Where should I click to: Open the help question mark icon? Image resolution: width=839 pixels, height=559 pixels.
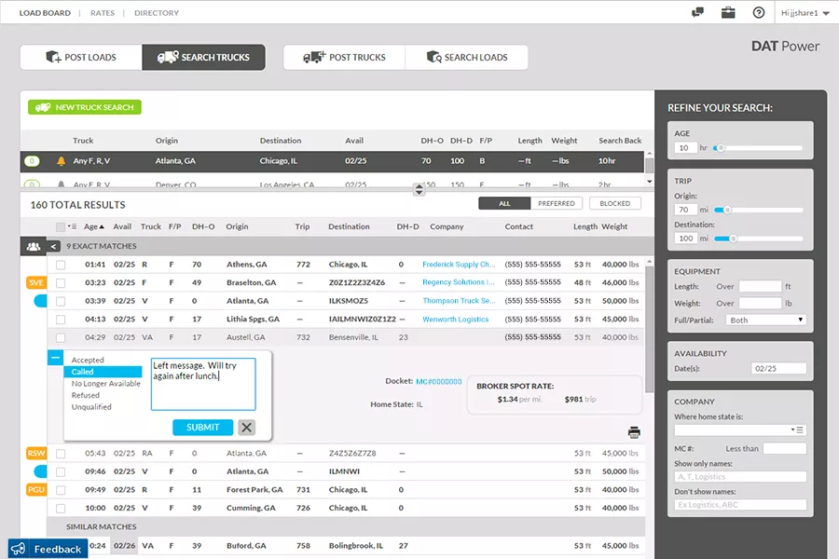pyautogui.click(x=759, y=12)
